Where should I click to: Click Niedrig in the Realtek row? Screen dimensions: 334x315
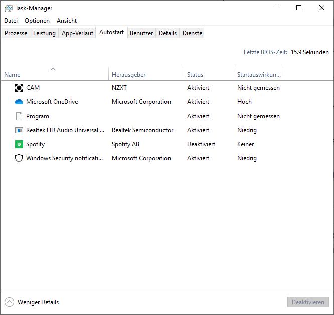pyautogui.click(x=247, y=130)
